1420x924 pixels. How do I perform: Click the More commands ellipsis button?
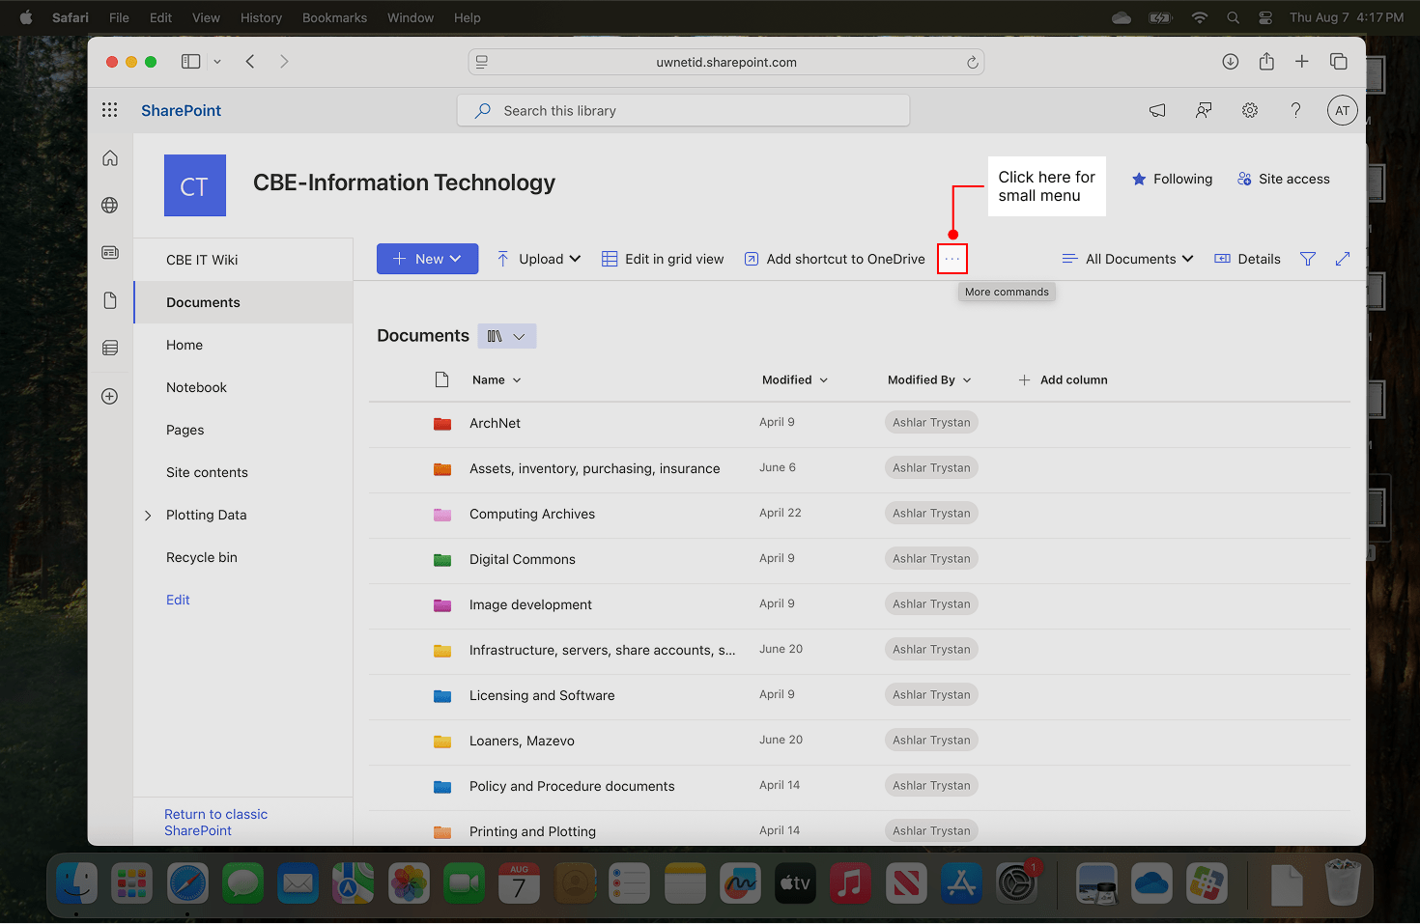pyautogui.click(x=951, y=259)
